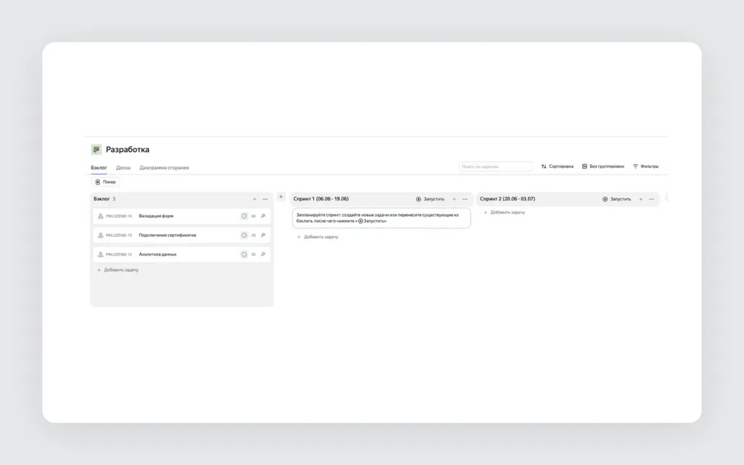Click priority lines icon on Подключение сертификатов

[254, 235]
